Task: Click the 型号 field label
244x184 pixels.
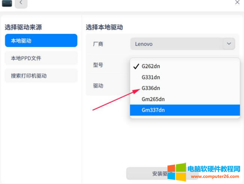Action: (x=98, y=65)
